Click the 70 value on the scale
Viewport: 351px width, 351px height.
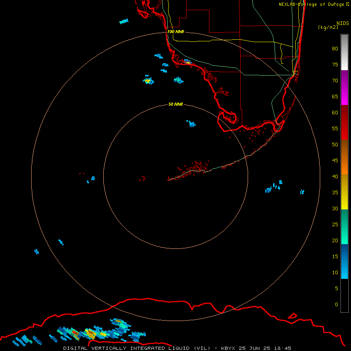pyautogui.click(x=335, y=81)
